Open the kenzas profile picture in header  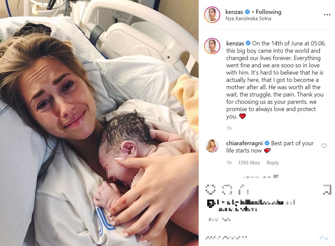point(212,15)
